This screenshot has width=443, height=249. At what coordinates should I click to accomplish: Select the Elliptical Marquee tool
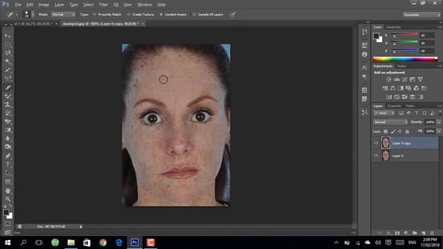point(8,44)
